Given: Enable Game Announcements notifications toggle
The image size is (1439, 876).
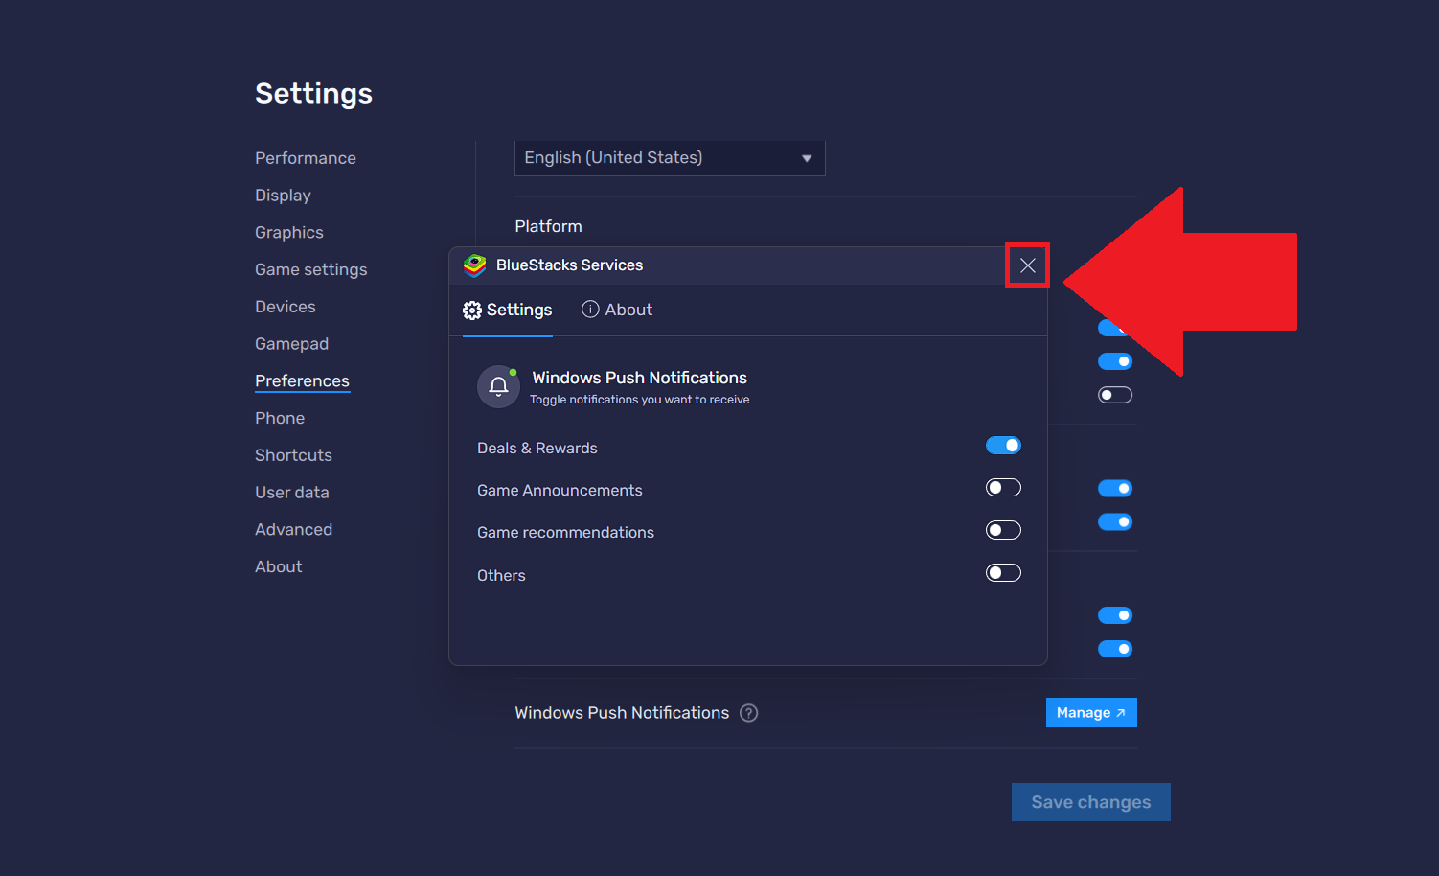Looking at the screenshot, I should point(1003,488).
